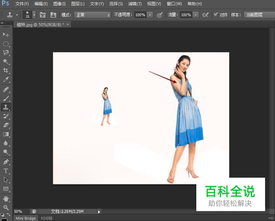Select the Brush tool
275x221 pixels.
[x=6, y=98]
